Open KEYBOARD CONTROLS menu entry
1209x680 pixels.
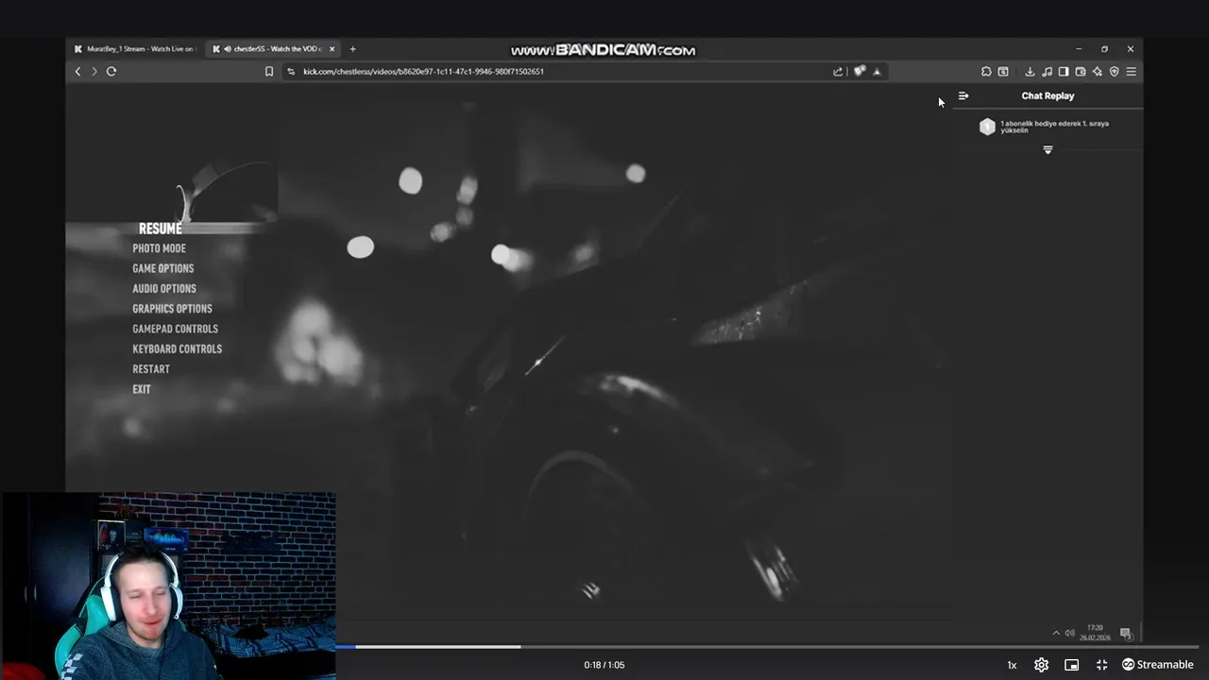click(x=178, y=349)
